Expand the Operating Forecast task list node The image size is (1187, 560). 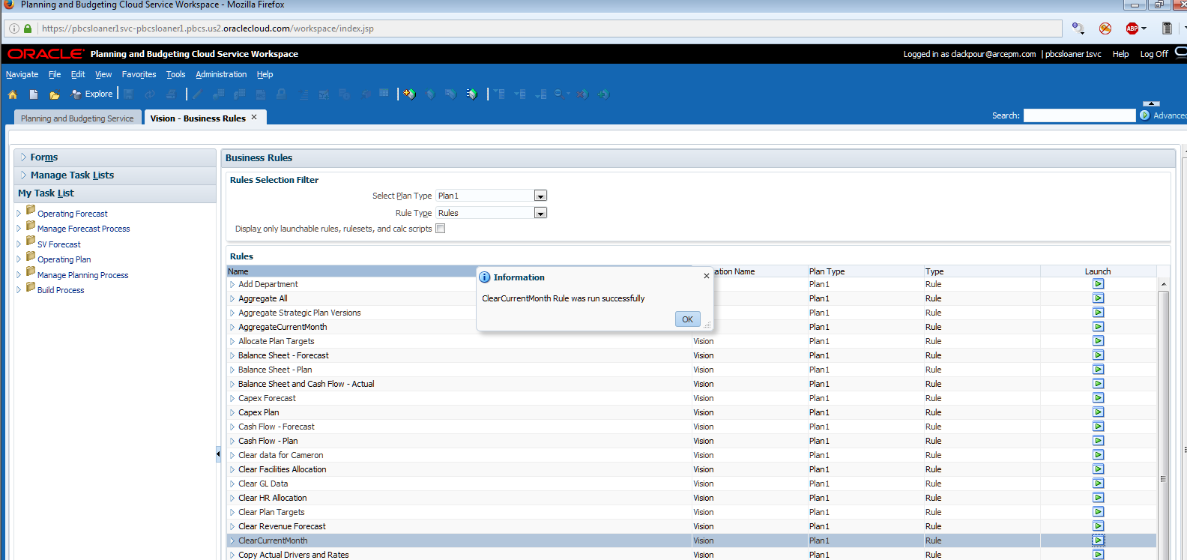(x=19, y=213)
